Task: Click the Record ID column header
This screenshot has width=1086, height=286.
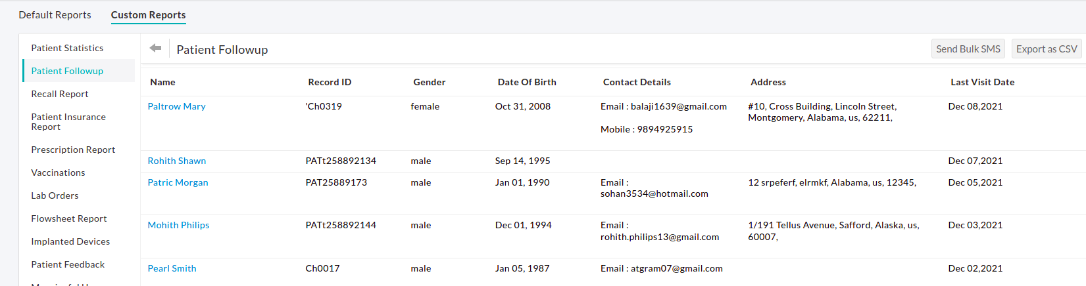Action: click(330, 82)
